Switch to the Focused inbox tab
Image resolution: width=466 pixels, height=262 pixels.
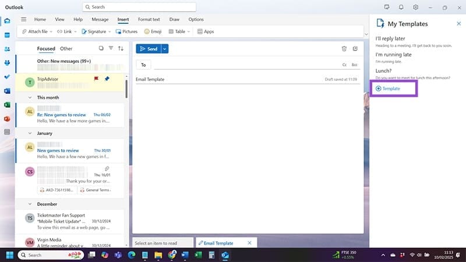(46, 48)
